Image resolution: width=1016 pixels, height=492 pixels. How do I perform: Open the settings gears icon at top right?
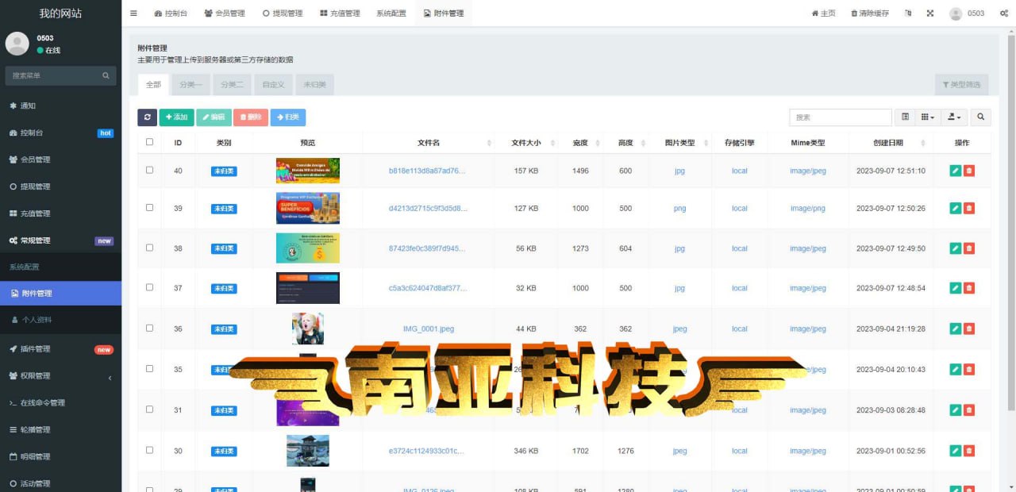[x=1004, y=13]
